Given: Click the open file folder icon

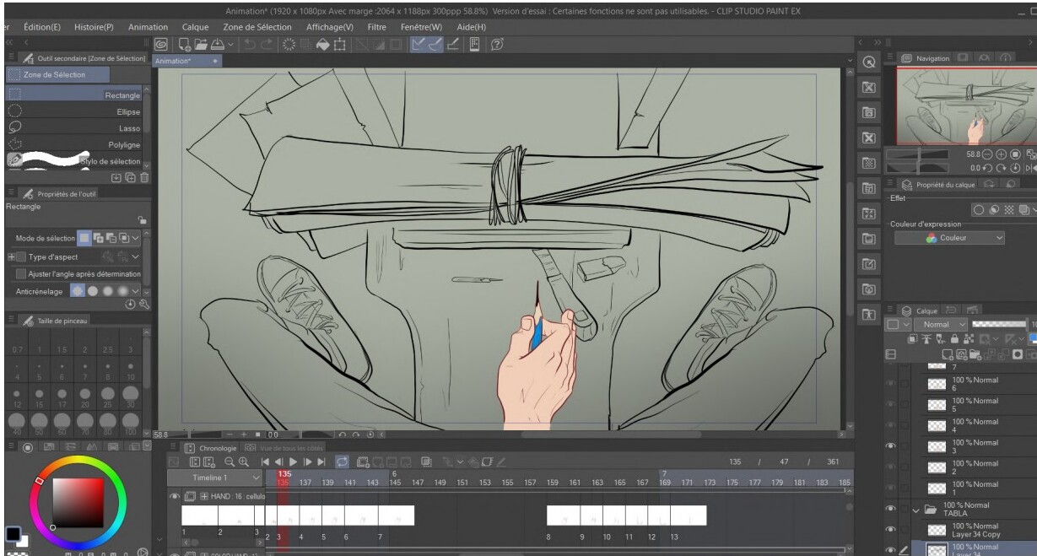Looking at the screenshot, I should point(201,44).
